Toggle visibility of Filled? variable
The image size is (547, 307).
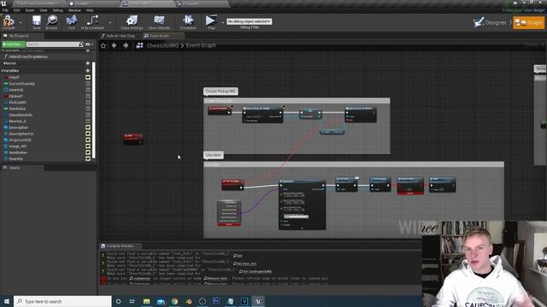click(88, 78)
